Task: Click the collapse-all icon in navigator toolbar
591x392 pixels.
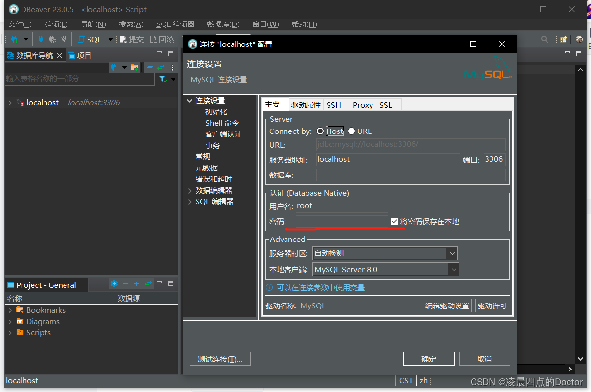Action: coord(150,67)
